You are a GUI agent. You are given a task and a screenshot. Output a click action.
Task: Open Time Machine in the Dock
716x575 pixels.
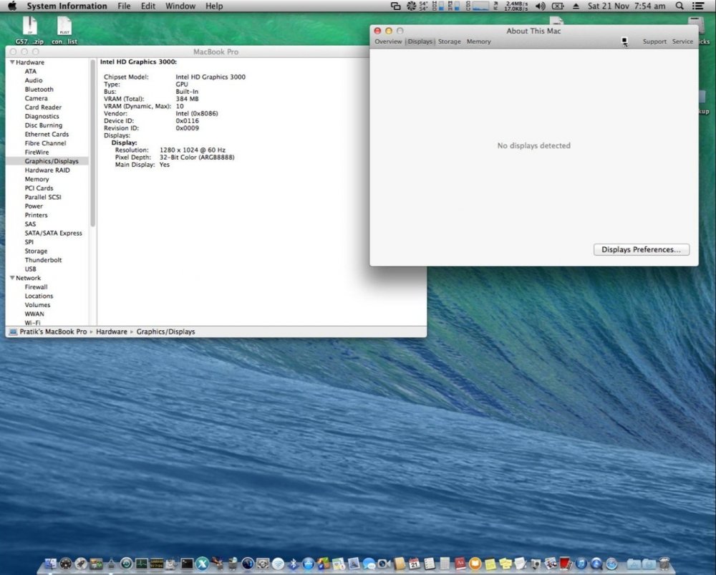click(126, 564)
